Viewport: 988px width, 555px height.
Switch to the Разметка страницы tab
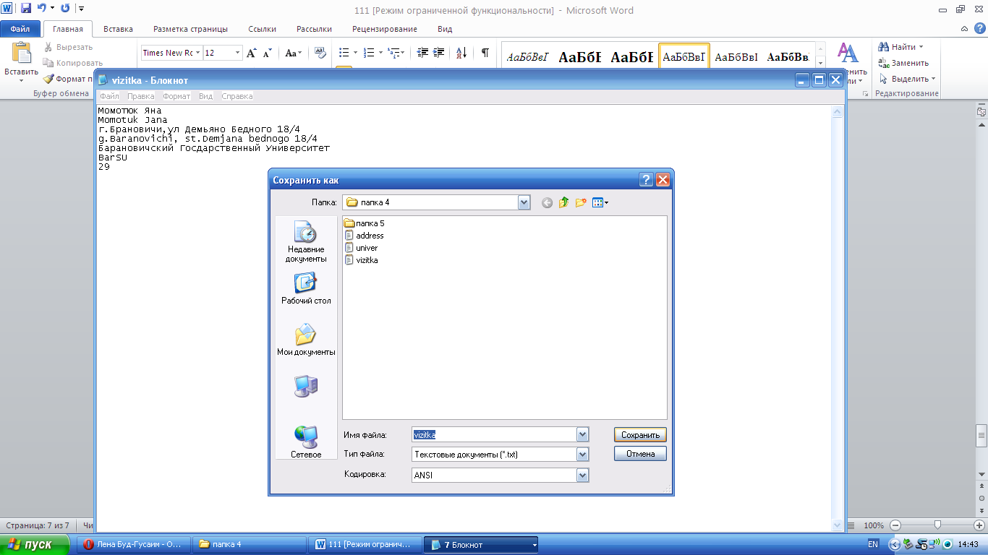tap(190, 29)
